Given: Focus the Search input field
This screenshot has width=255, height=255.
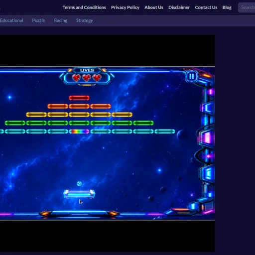Looking at the screenshot, I should click(x=247, y=7).
